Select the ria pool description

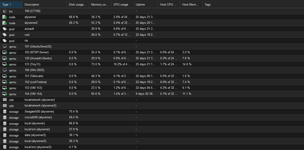click(x=26, y=41)
